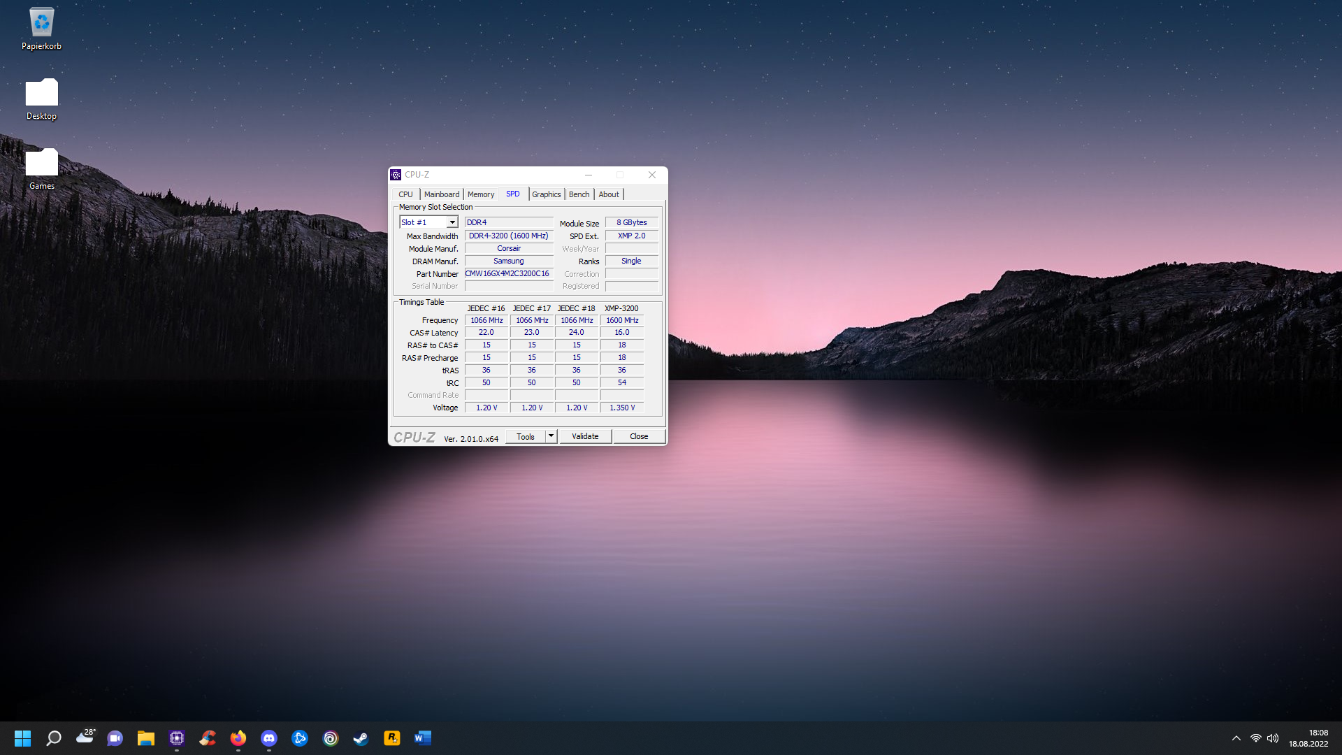Open Microsoft Word from taskbar

(423, 738)
